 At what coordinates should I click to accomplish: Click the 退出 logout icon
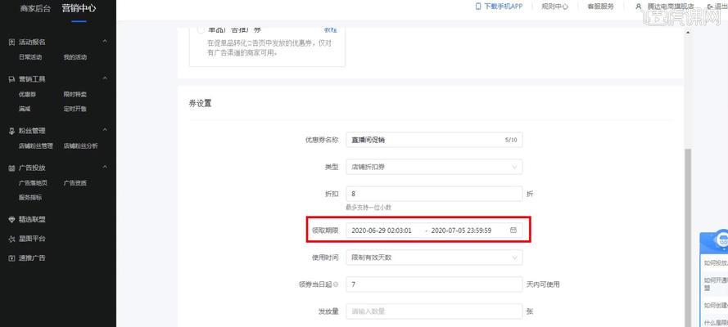[x=710, y=7]
